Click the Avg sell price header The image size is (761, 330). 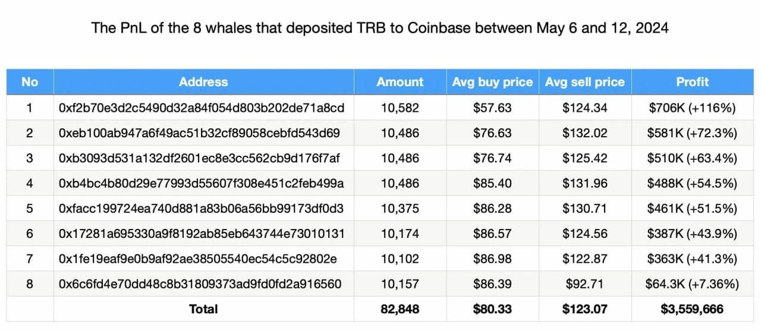click(585, 82)
